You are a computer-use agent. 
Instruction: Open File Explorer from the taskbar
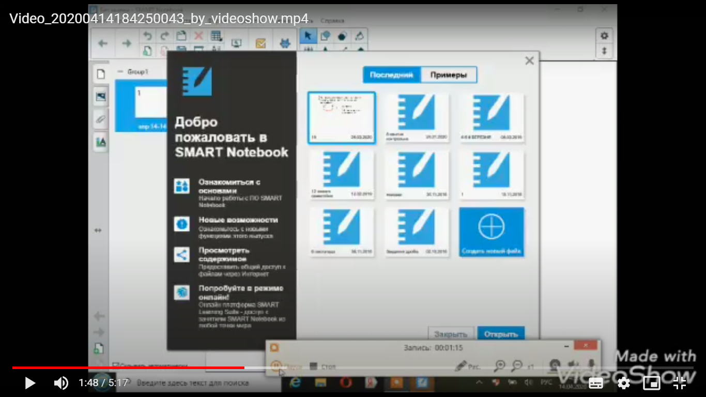[320, 383]
